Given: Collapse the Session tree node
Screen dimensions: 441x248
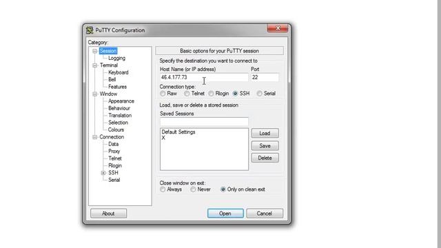Looking at the screenshot, I should tap(95, 51).
